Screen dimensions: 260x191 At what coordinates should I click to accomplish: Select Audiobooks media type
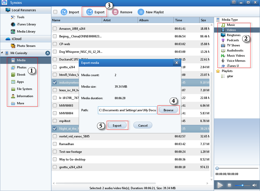(x=235, y=51)
